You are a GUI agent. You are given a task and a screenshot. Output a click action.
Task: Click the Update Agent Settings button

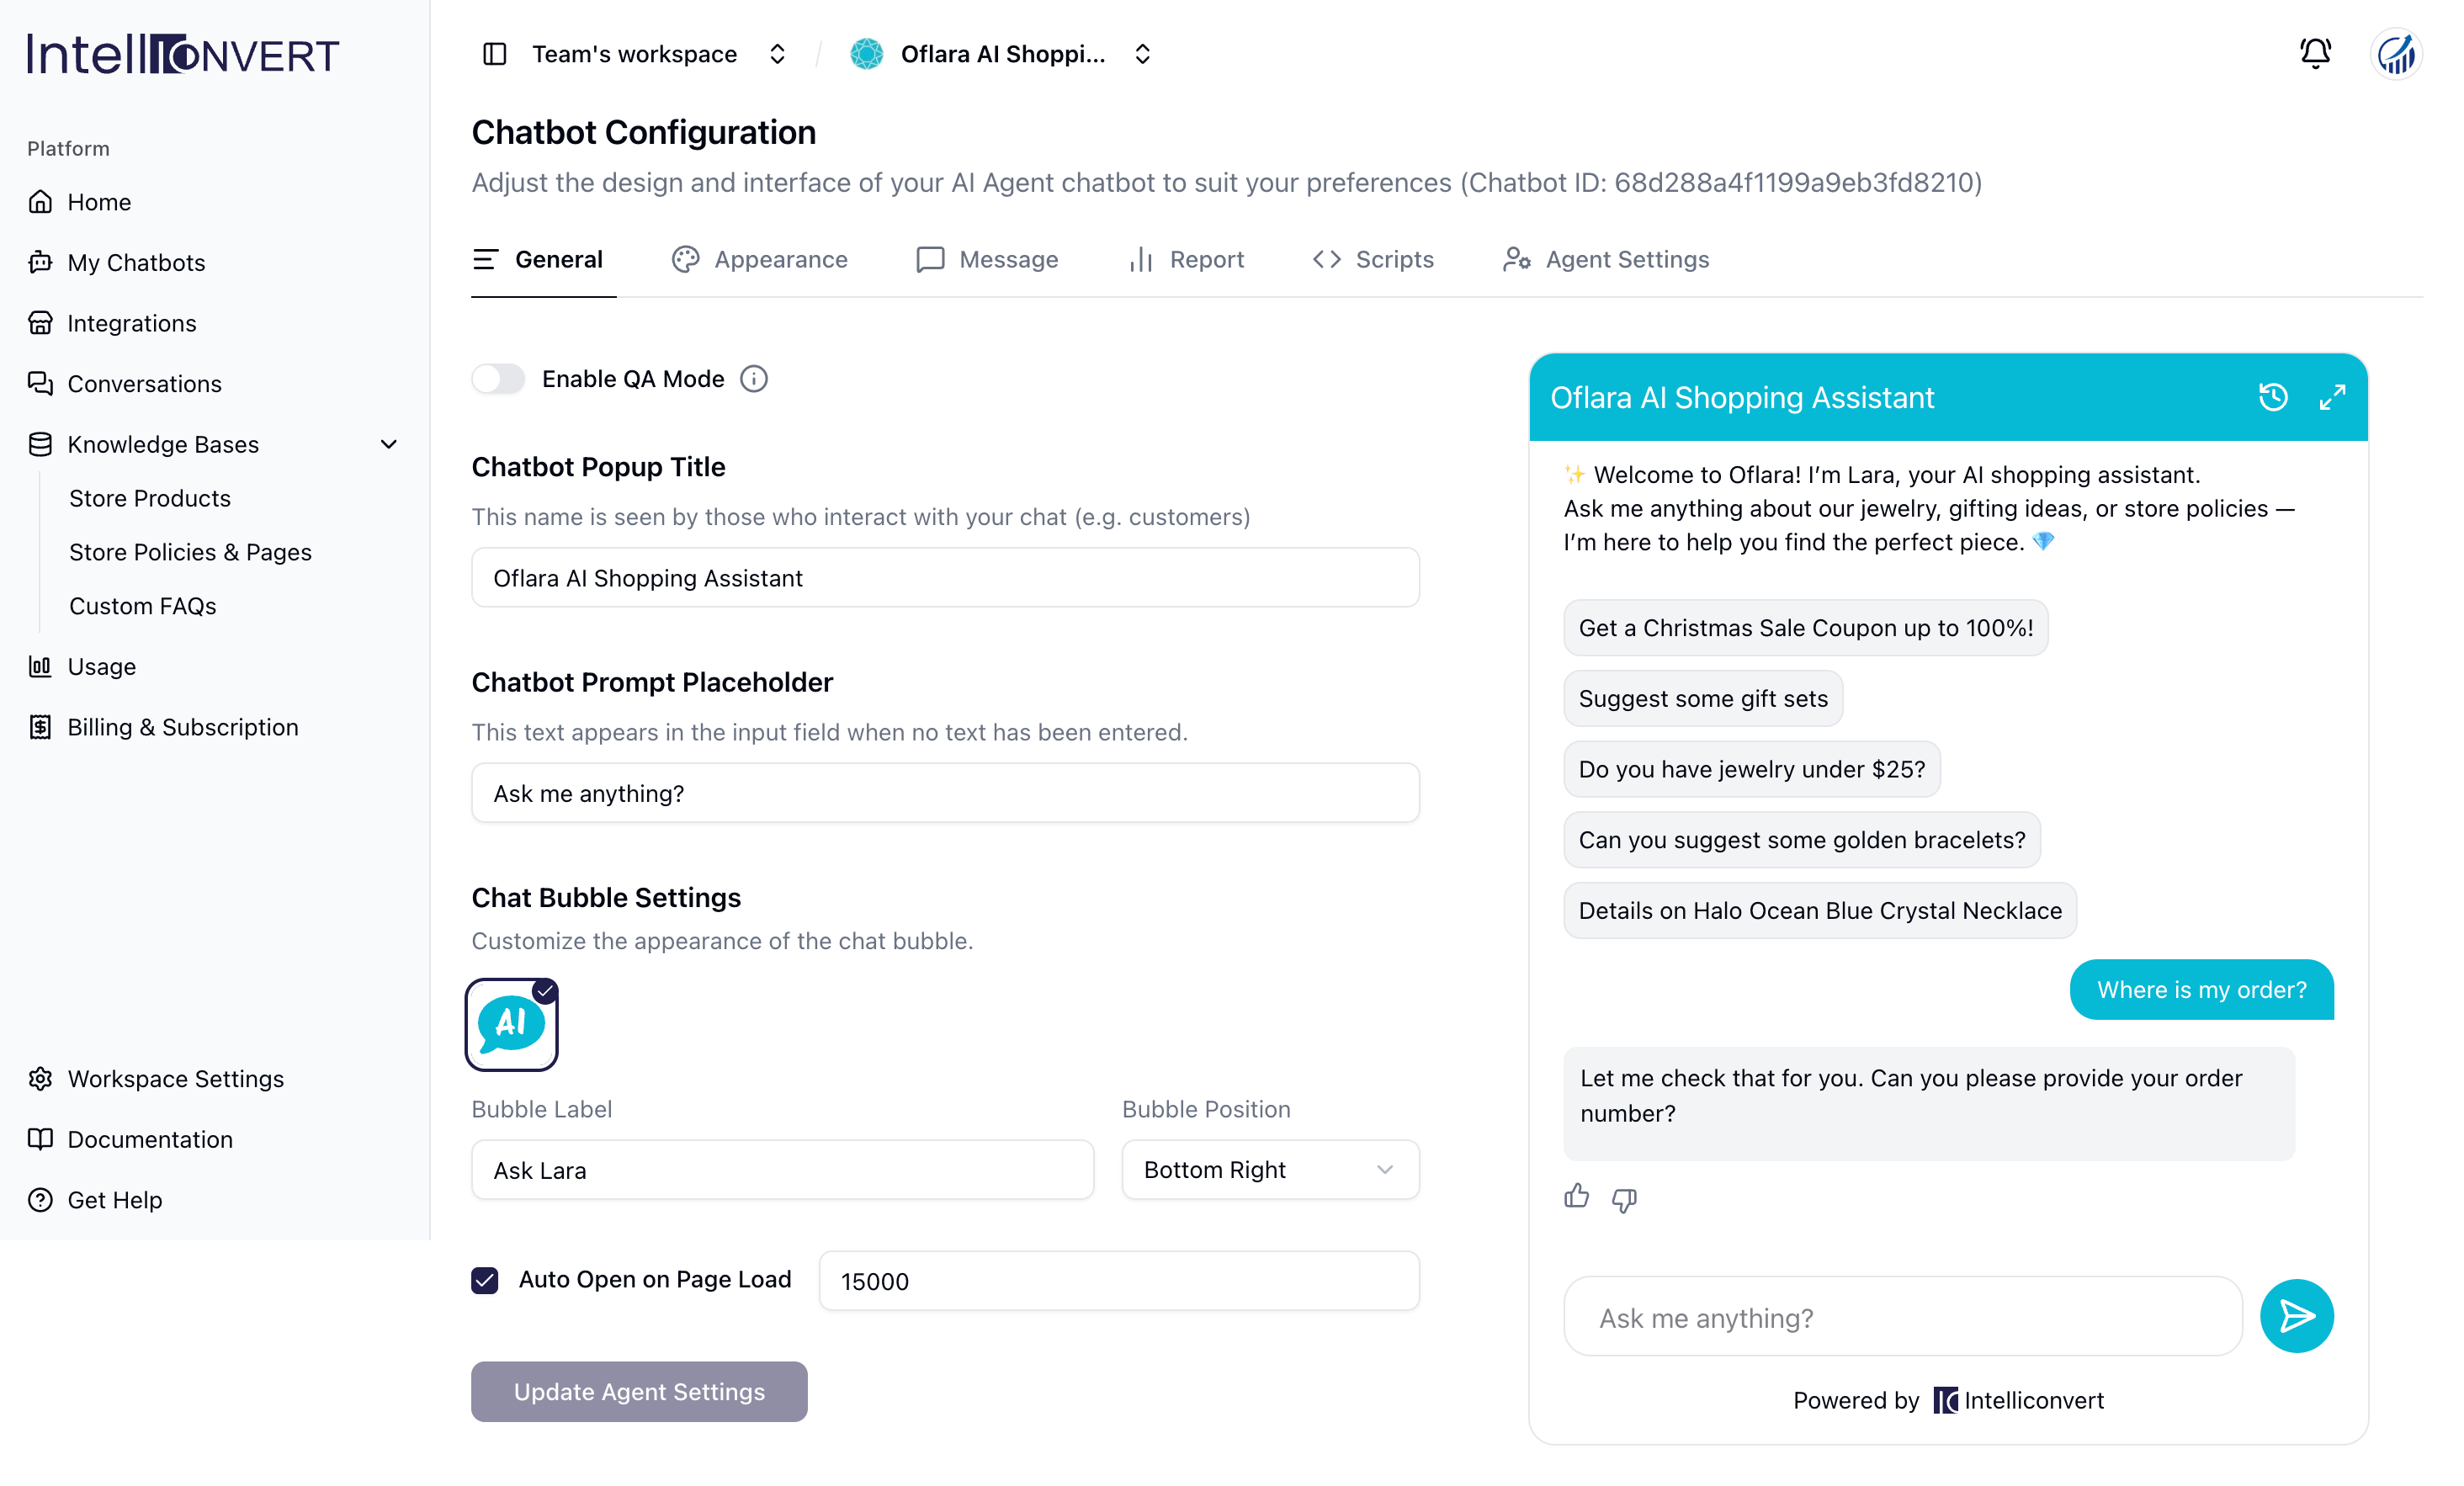coord(640,1391)
